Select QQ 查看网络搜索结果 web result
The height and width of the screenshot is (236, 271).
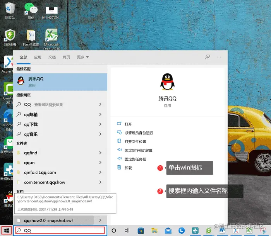click(53, 104)
